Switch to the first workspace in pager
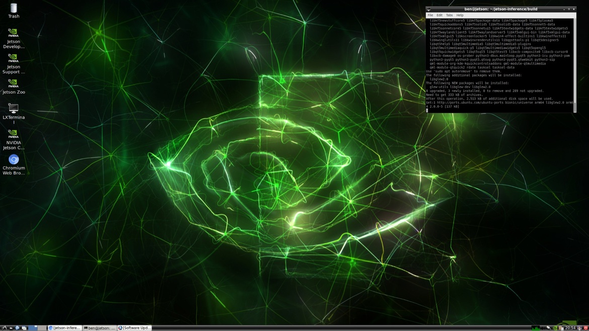The height and width of the screenshot is (331, 589). coord(33,327)
